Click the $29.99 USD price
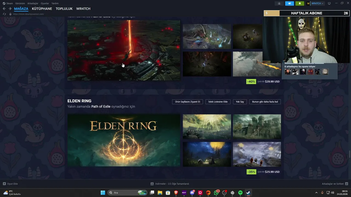The image size is (351, 197). pos(272,82)
